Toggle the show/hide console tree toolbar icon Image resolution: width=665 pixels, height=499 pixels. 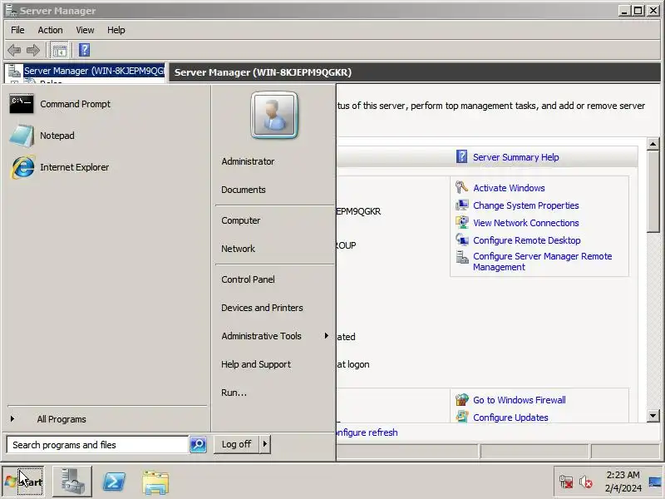[x=59, y=51]
